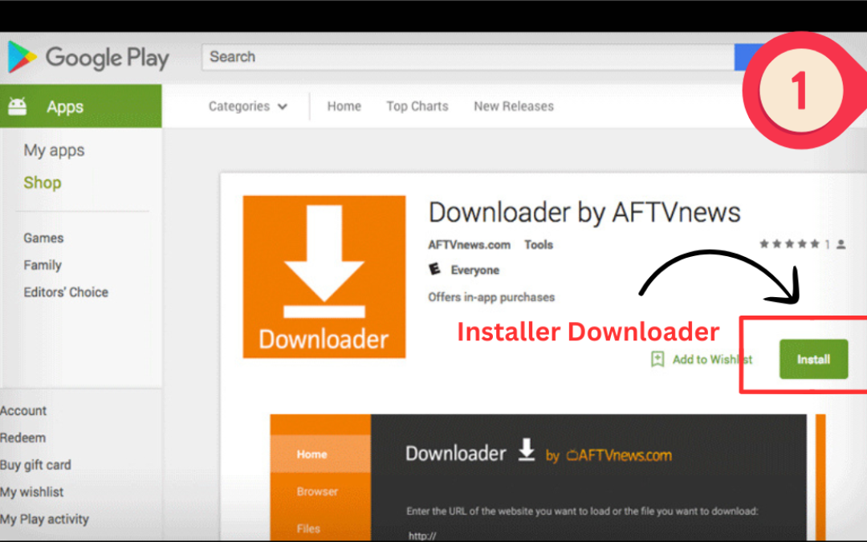Click the orange Downloader app icon

324,276
